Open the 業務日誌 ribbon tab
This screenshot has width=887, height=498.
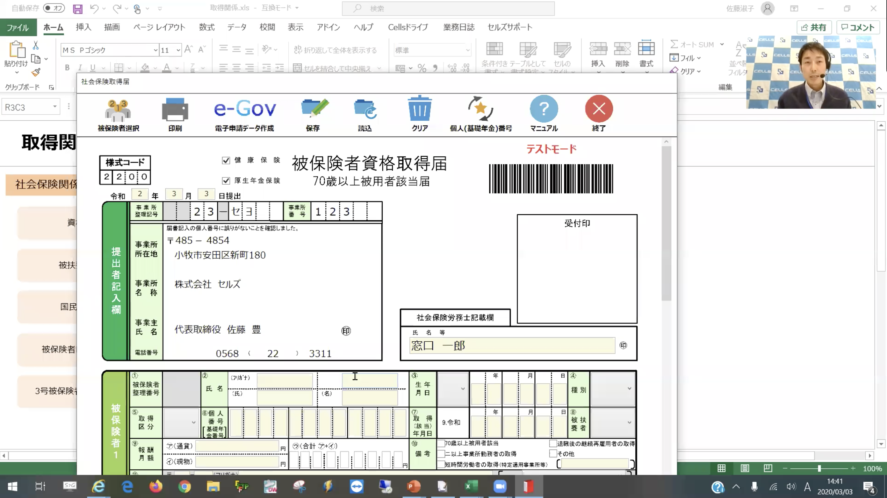459,27
